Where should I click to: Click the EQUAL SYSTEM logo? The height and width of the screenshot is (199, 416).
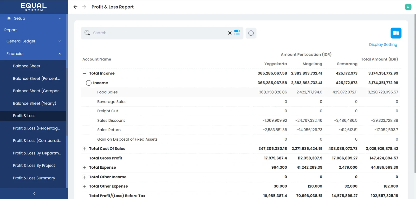(34, 7)
